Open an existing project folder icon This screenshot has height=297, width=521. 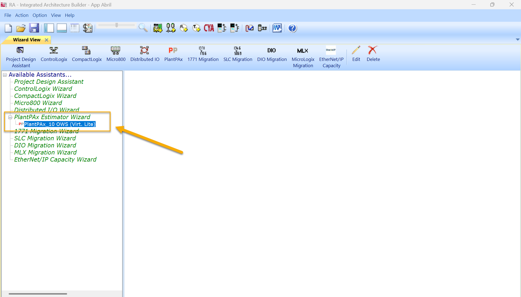coord(21,28)
